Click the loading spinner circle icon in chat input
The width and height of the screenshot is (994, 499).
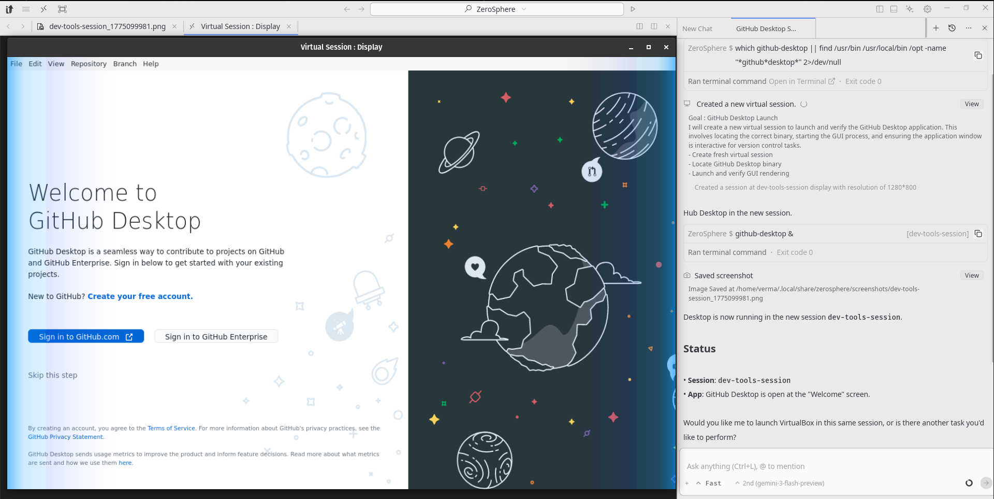coord(969,483)
